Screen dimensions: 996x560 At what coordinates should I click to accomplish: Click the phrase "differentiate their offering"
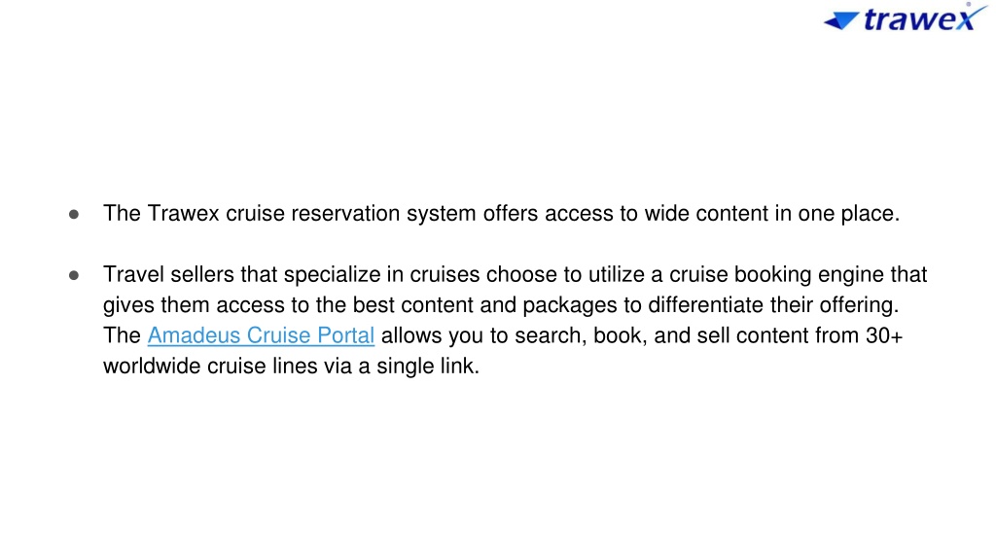click(771, 304)
